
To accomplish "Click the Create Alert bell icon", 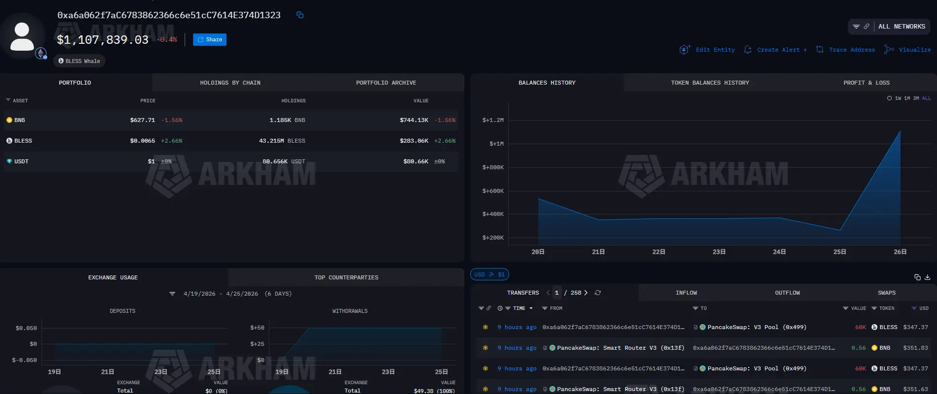I will [748, 50].
